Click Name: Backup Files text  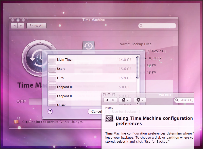[136, 44]
